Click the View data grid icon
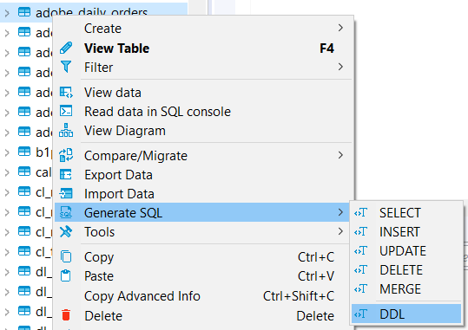This screenshot has height=330, width=468. [66, 93]
